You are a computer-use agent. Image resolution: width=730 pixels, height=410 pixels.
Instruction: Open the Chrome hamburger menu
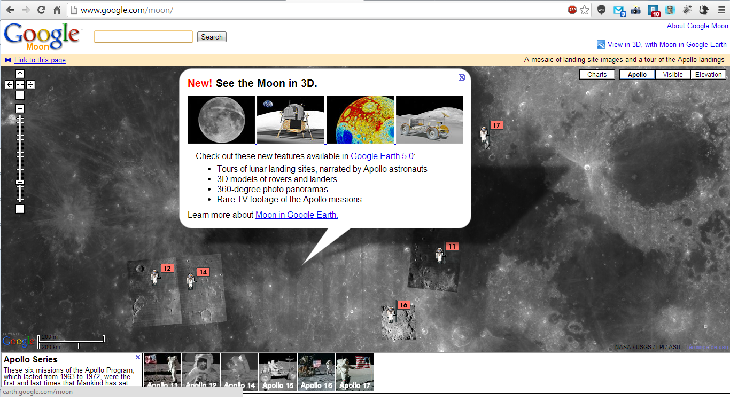721,10
